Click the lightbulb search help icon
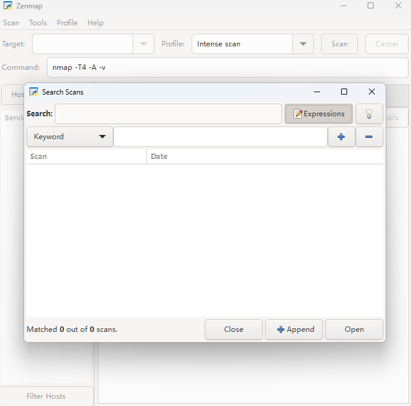Viewport: 411px width, 406px height. (369, 114)
